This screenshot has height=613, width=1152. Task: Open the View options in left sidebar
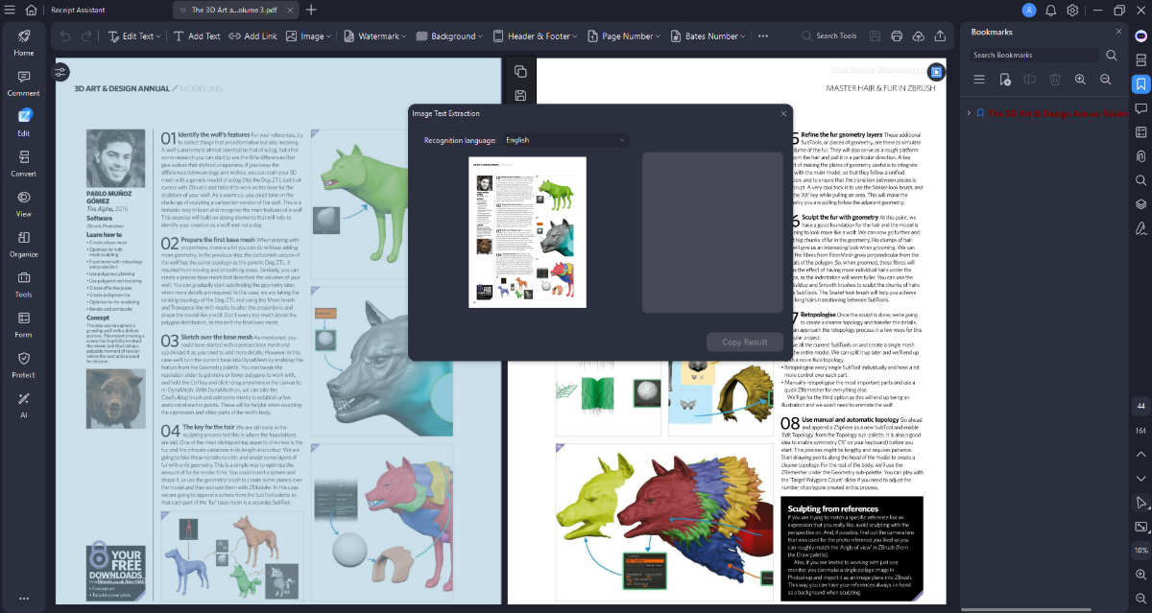tap(23, 204)
